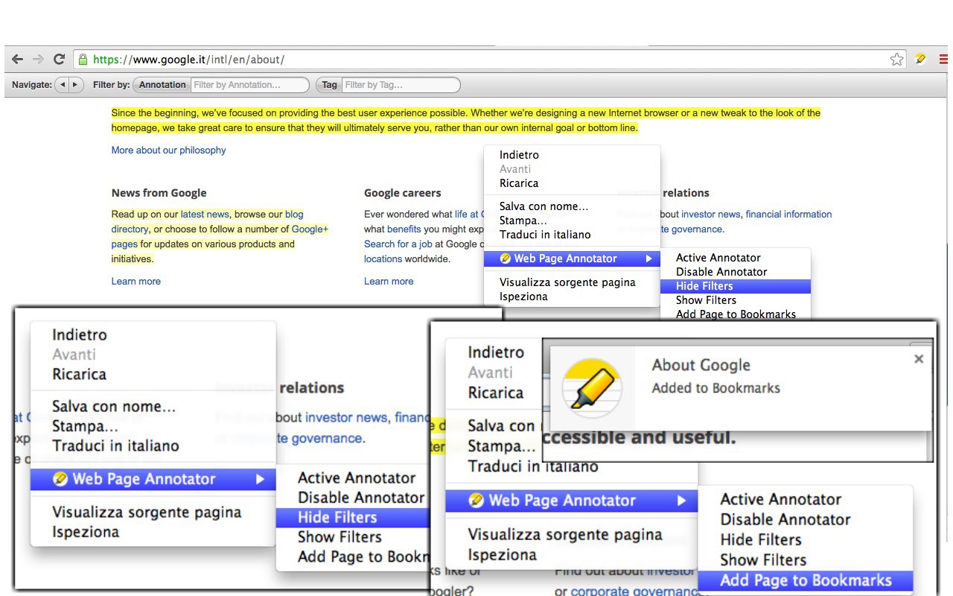Focus the Filter by Tag field
The width and height of the screenshot is (953, 596).
click(x=401, y=85)
